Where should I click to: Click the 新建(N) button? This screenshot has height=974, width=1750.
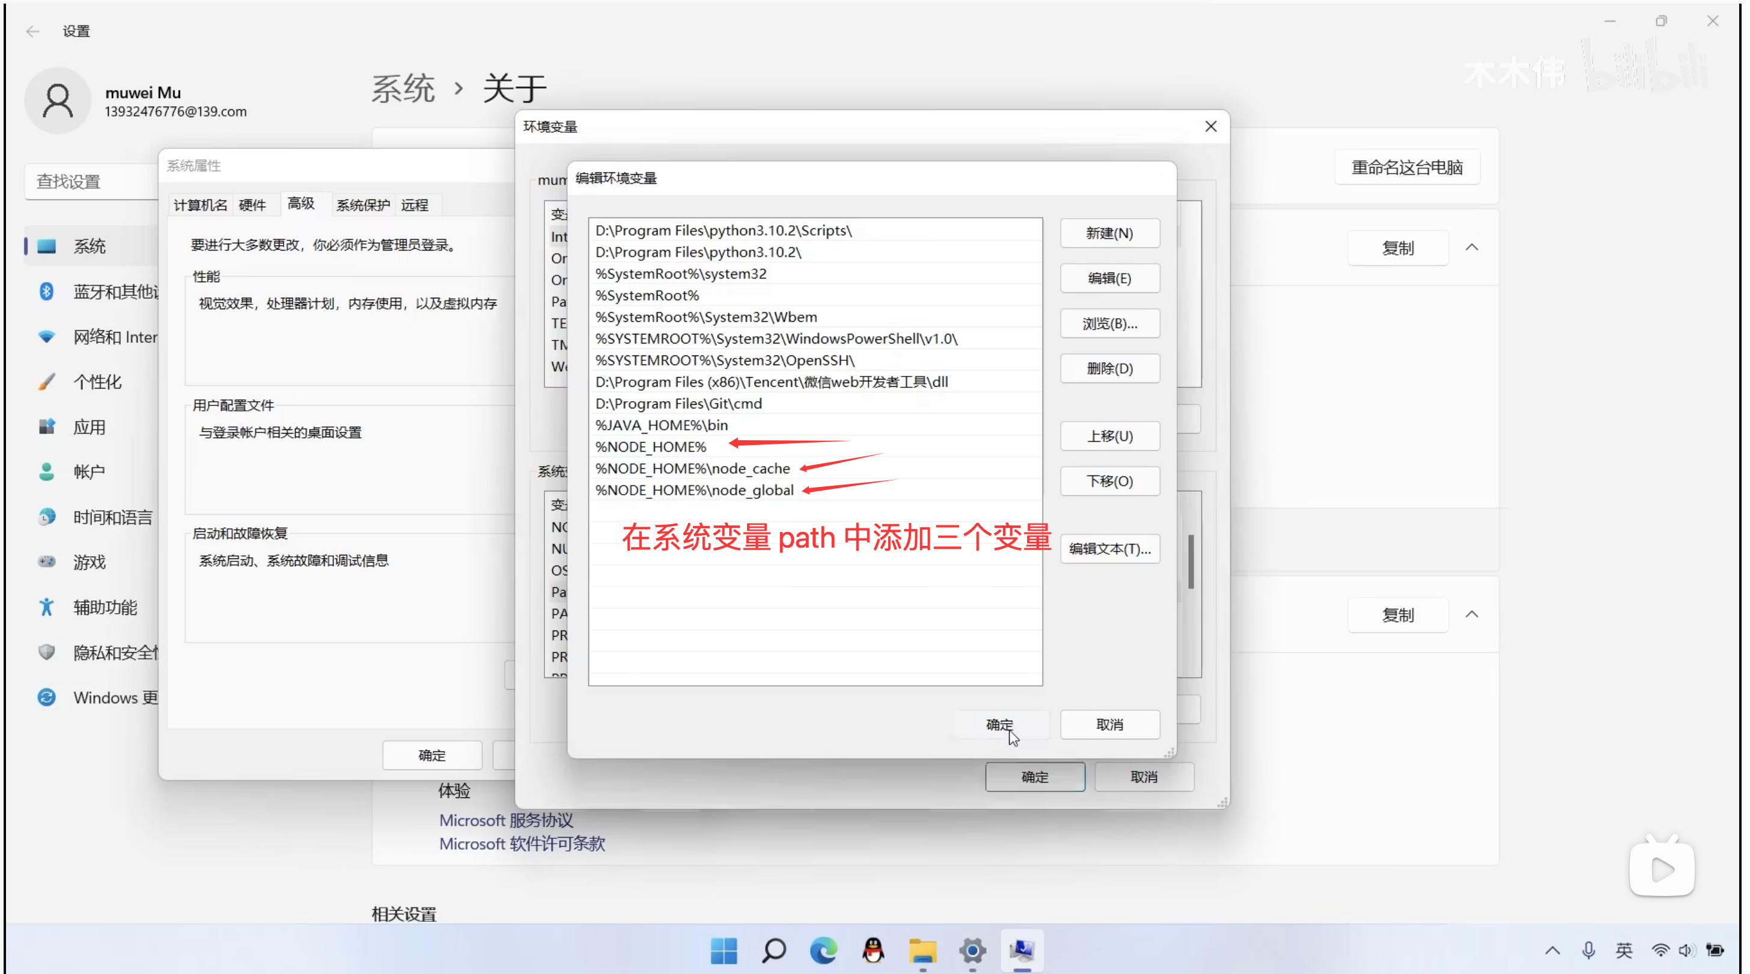tap(1109, 233)
